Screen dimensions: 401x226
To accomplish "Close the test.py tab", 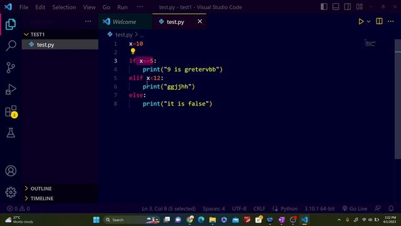I will pos(200,21).
